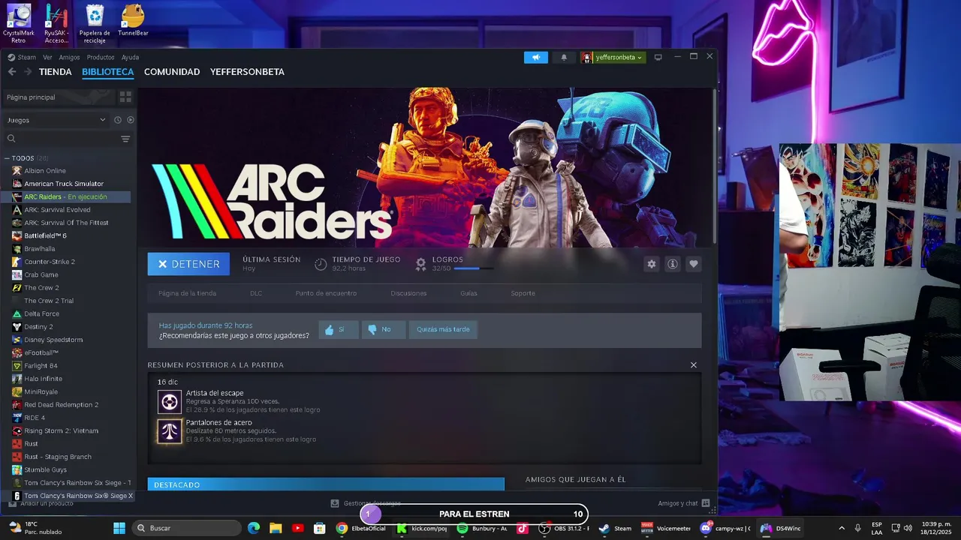Screen dimensions: 961x540
Task: Open Artista del escape achievement icon
Action: point(170,402)
